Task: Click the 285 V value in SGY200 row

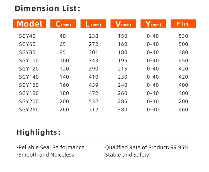Action: pos(123,101)
